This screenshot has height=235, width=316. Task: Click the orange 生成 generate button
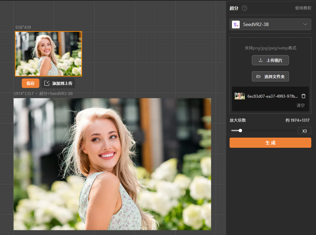[x=270, y=143]
